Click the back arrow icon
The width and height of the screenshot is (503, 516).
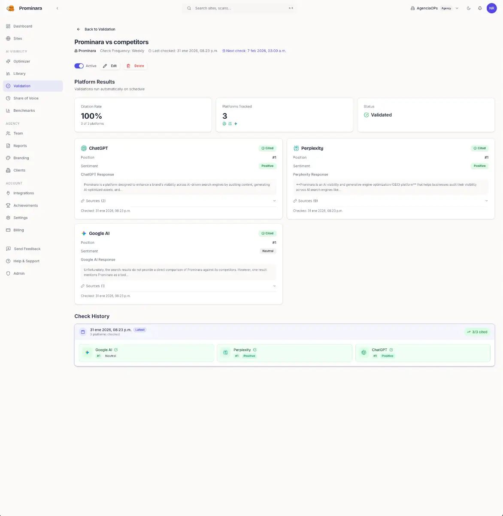[79, 29]
